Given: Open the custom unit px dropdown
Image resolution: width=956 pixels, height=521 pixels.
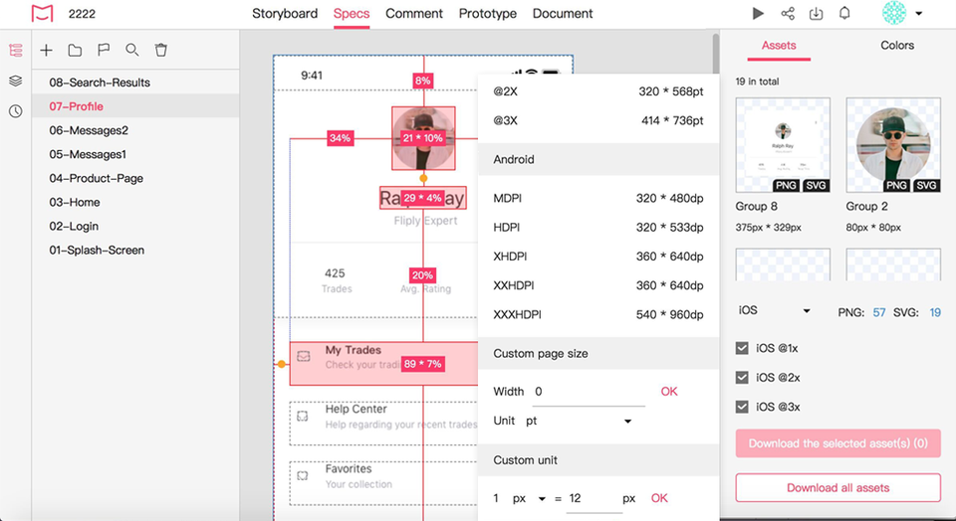Looking at the screenshot, I should [529, 499].
